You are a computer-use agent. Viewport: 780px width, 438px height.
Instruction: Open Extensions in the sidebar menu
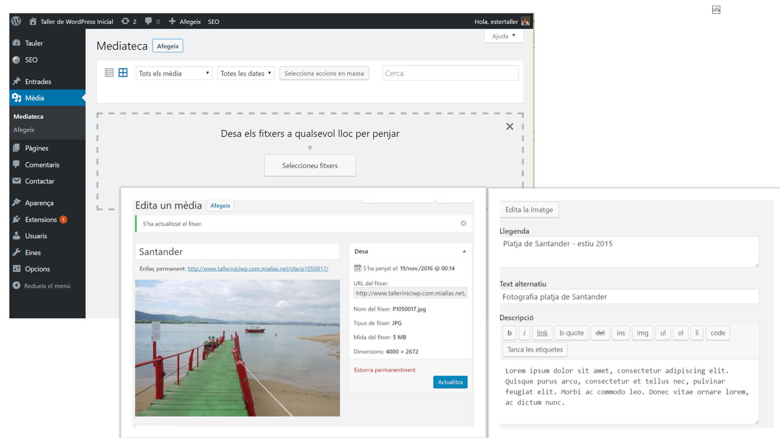(x=41, y=219)
